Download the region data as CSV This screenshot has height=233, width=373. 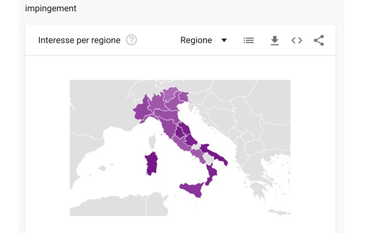tap(274, 40)
